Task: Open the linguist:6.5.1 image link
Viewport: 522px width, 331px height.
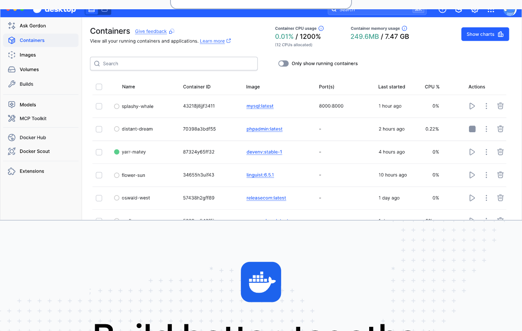Action: point(260,175)
